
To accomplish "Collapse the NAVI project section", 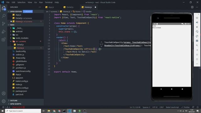I will [x=12, y=25].
